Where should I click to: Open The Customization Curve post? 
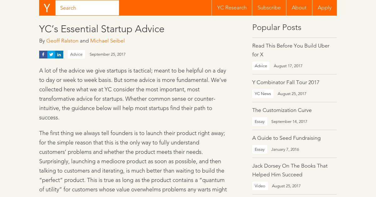click(x=282, y=110)
